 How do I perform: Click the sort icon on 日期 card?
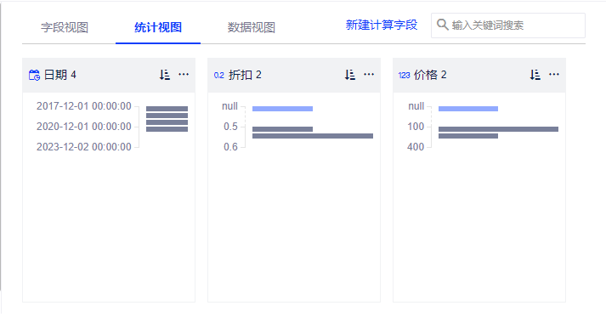[165, 75]
